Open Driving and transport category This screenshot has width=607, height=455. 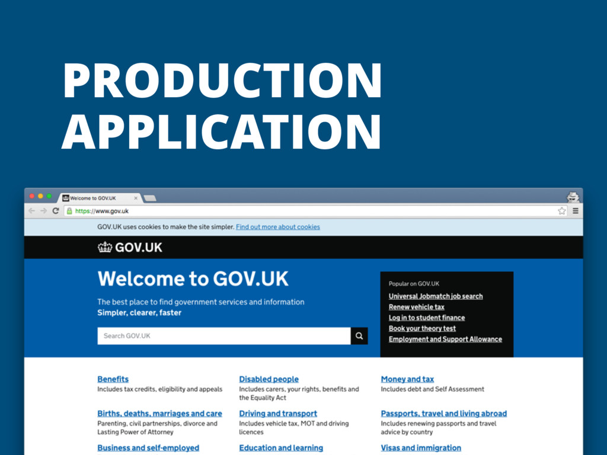pos(278,414)
